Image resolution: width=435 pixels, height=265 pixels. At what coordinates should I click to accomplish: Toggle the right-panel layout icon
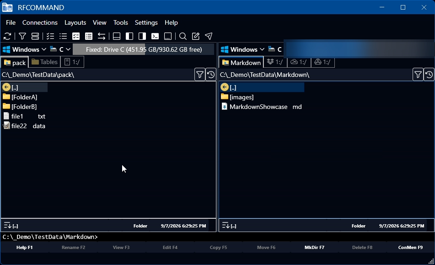coord(142,36)
